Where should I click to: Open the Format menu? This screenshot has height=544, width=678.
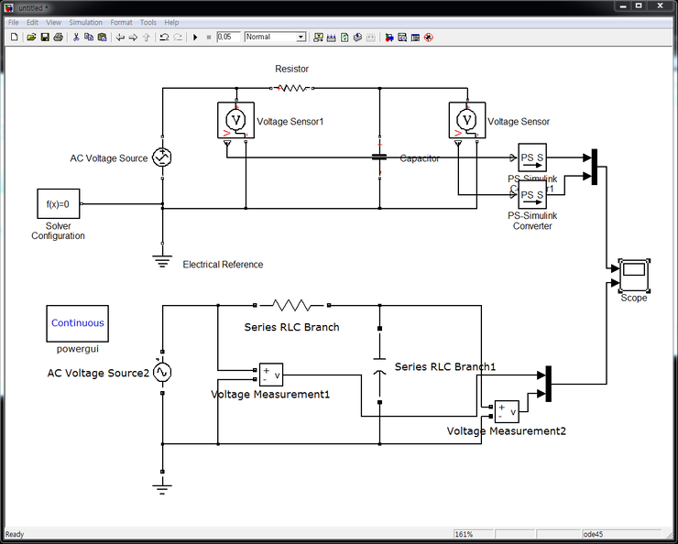tap(121, 23)
